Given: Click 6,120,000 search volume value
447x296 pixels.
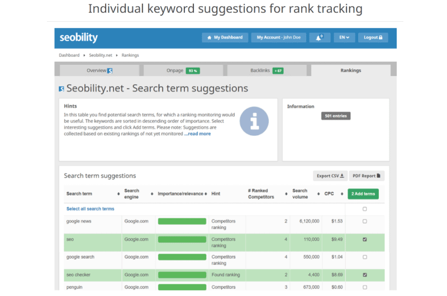Looking at the screenshot, I should pyautogui.click(x=310, y=221).
